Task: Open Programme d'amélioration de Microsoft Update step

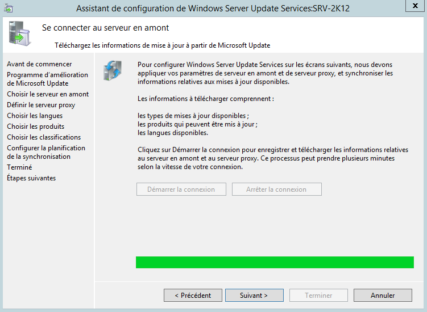Action: (47, 79)
